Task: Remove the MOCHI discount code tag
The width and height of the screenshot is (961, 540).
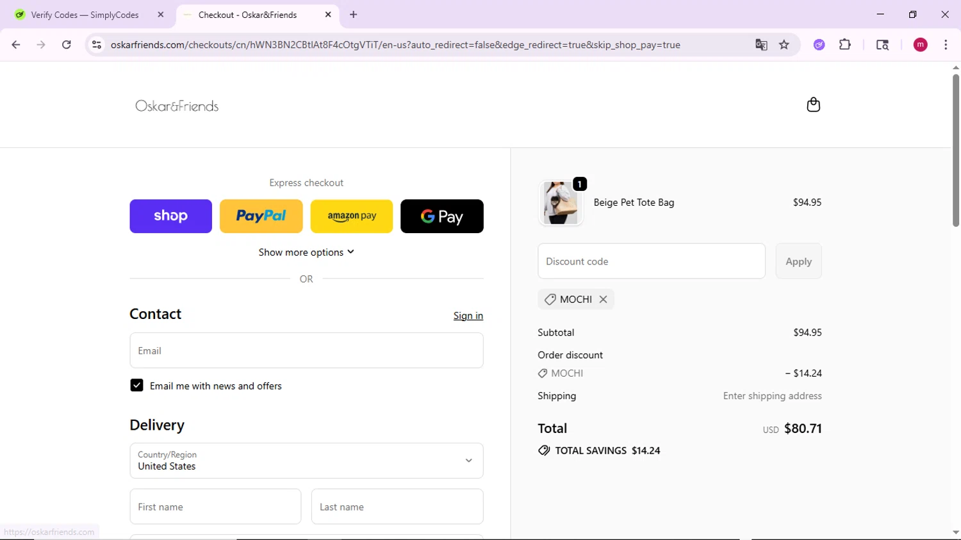Action: [x=603, y=299]
